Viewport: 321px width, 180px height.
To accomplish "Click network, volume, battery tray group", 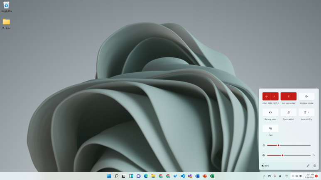I will tap(297, 176).
